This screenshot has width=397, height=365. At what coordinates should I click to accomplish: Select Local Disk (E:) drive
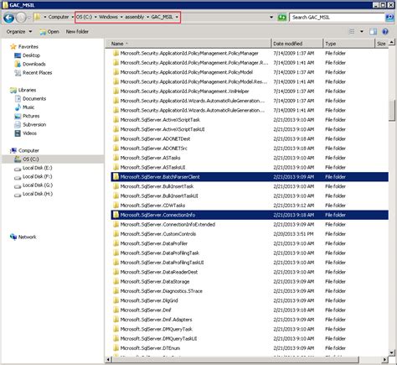[x=34, y=168]
